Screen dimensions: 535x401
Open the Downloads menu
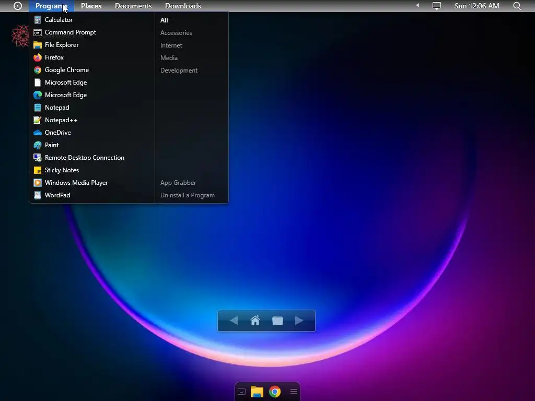point(183,6)
